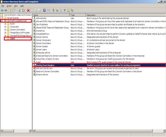Select the Cert Publishers group
The image size is (166, 137).
coord(99,25)
